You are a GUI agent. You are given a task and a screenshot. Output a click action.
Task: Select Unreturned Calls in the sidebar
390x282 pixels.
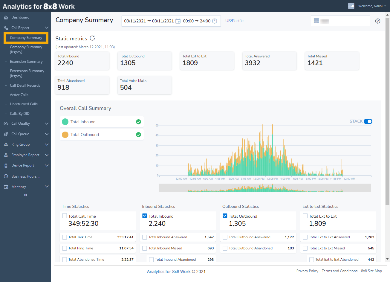tap(23, 104)
